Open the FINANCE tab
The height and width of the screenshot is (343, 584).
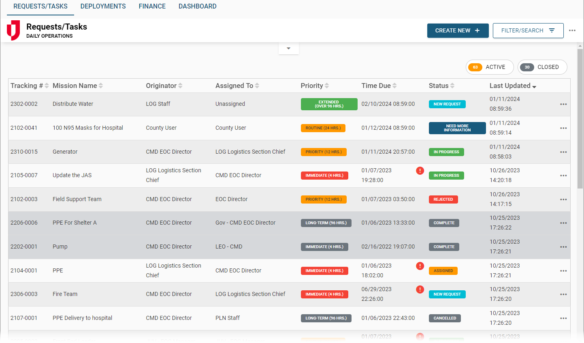(x=152, y=6)
